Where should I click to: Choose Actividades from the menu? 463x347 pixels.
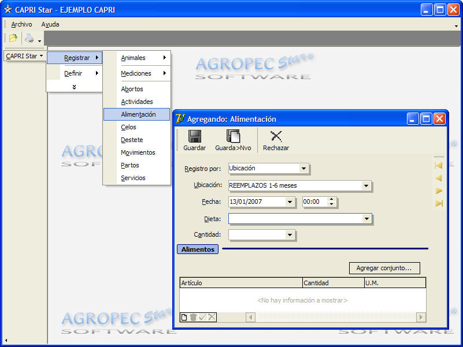(137, 102)
